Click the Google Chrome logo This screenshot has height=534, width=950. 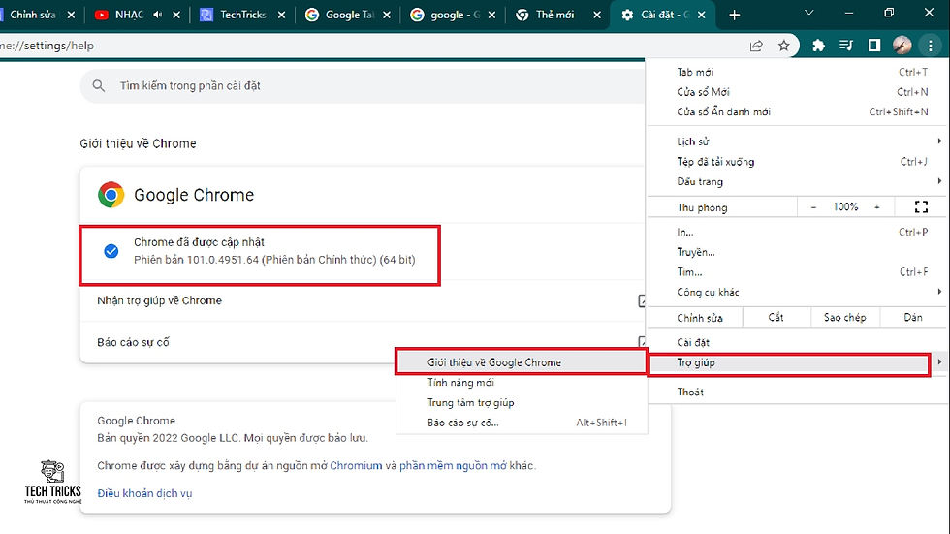click(111, 195)
